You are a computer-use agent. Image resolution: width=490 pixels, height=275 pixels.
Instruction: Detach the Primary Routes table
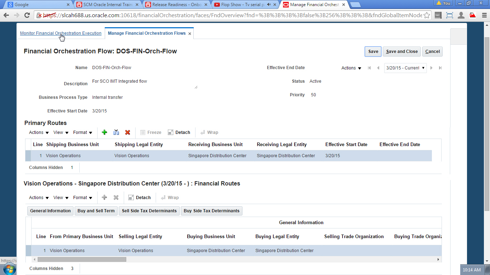point(179,132)
